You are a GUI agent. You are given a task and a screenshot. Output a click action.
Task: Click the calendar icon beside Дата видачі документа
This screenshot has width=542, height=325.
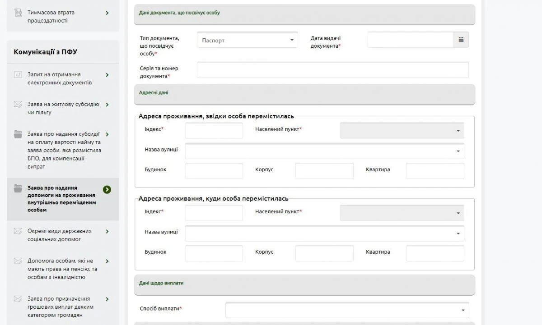point(461,40)
